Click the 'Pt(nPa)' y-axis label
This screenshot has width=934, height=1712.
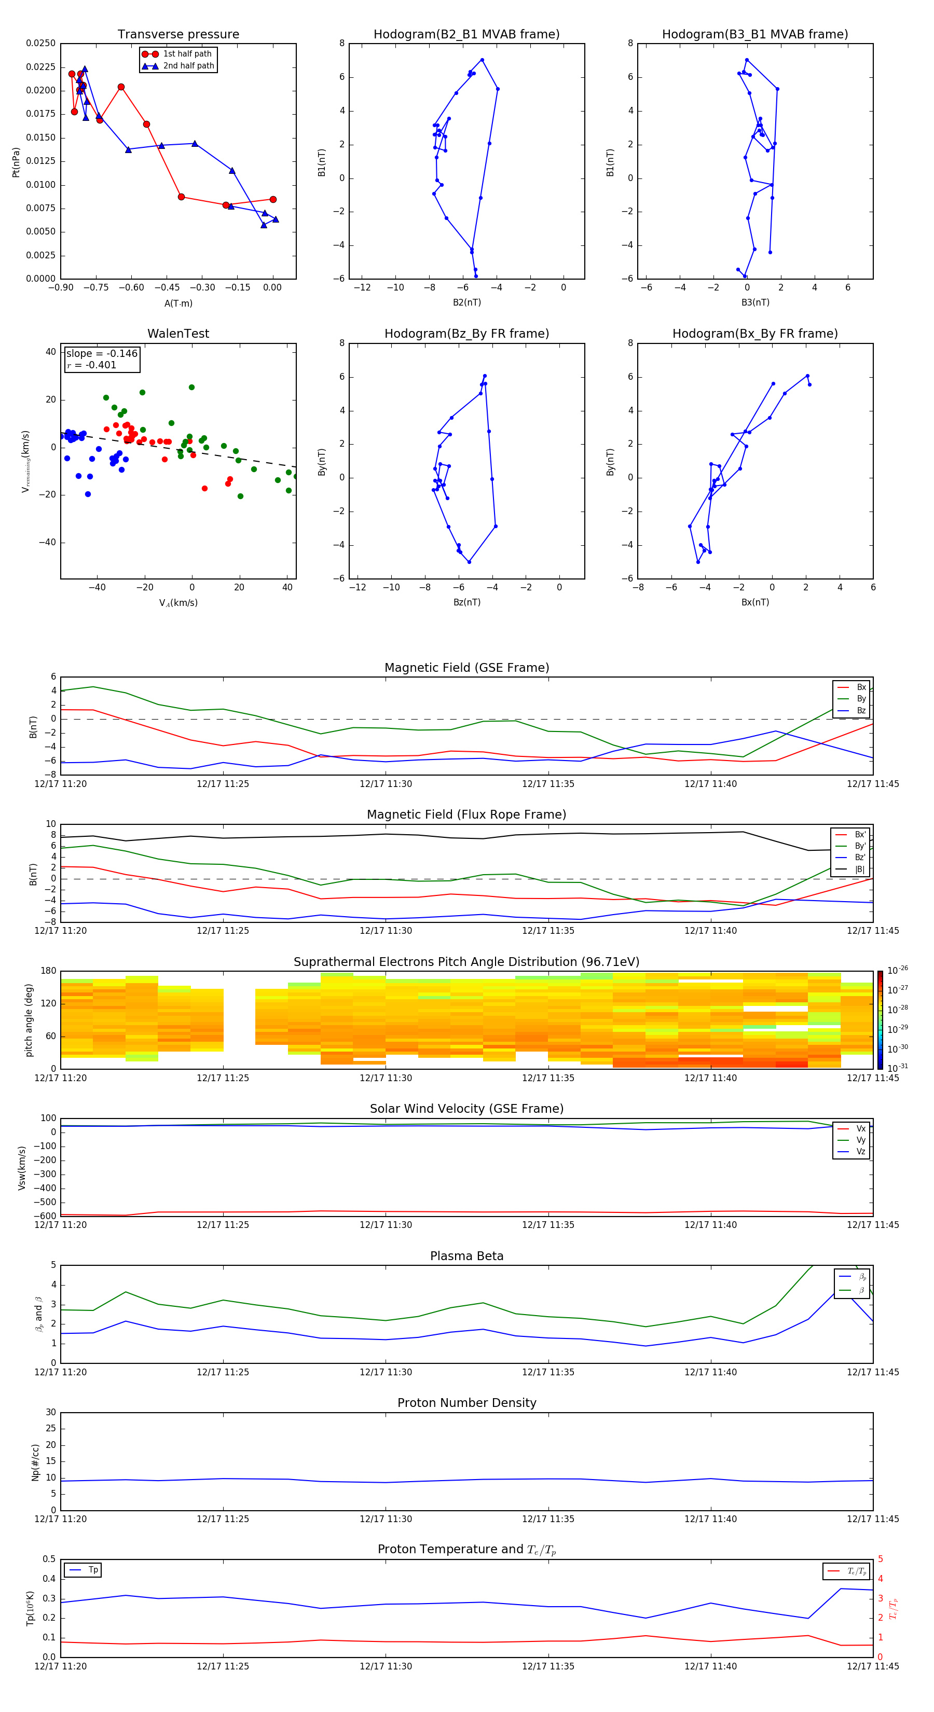pos(16,161)
